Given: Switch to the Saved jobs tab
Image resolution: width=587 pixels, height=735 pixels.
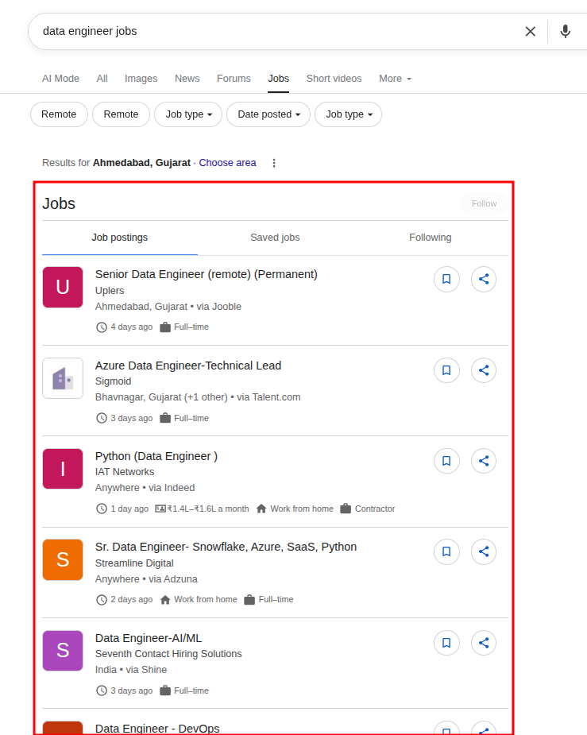Looking at the screenshot, I should pos(275,237).
